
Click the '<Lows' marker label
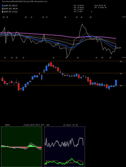point(124,57)
